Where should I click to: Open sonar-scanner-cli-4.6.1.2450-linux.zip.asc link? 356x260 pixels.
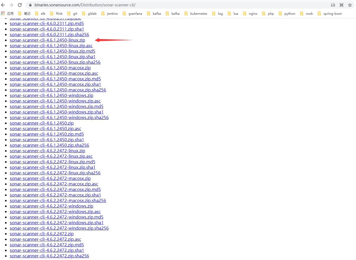point(51,46)
